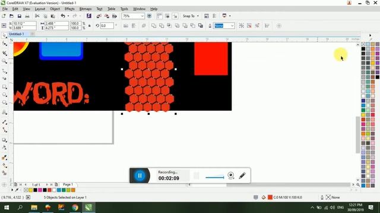
Task: Open the Application Launcher dropdown arrow
Action: (230, 16)
